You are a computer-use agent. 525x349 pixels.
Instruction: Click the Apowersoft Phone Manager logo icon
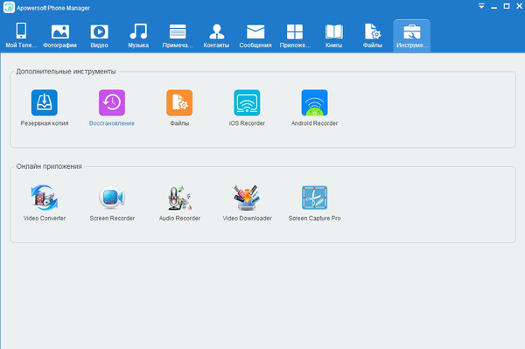9,7
